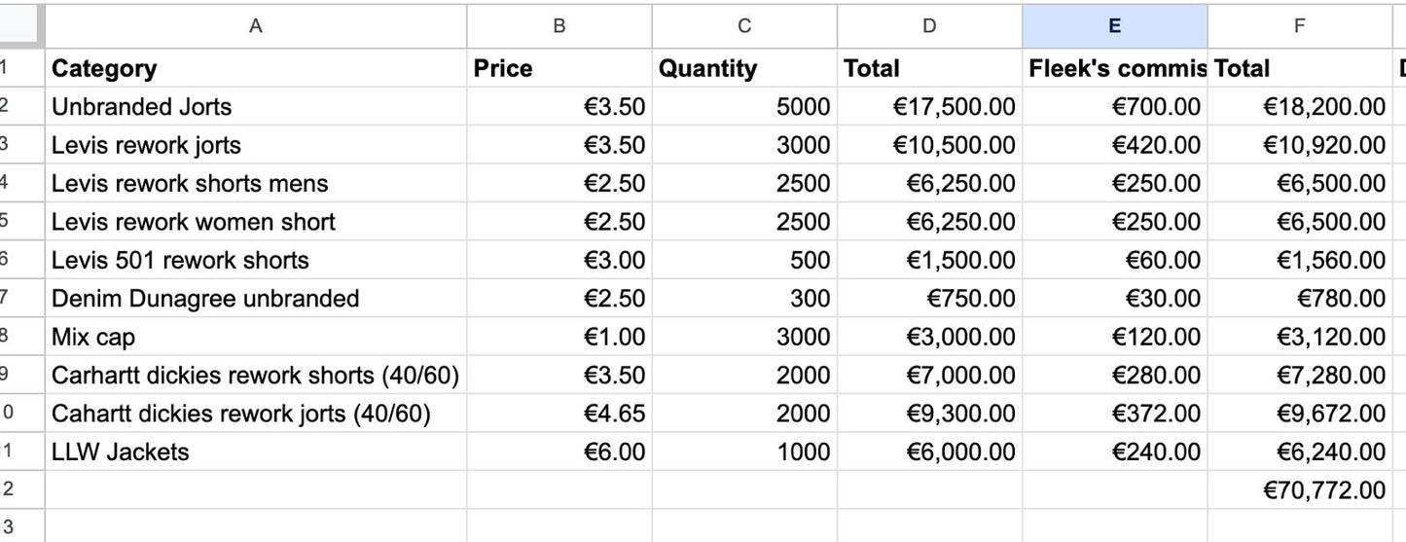Click the Fleek's commission header cell

pyautogui.click(x=1115, y=68)
